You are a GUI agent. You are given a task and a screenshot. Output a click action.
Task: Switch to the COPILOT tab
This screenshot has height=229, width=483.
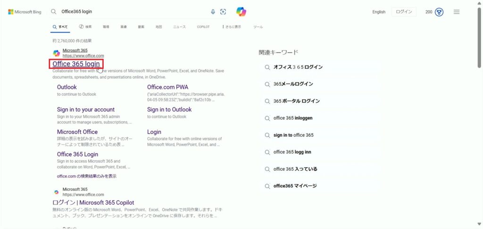(203, 27)
